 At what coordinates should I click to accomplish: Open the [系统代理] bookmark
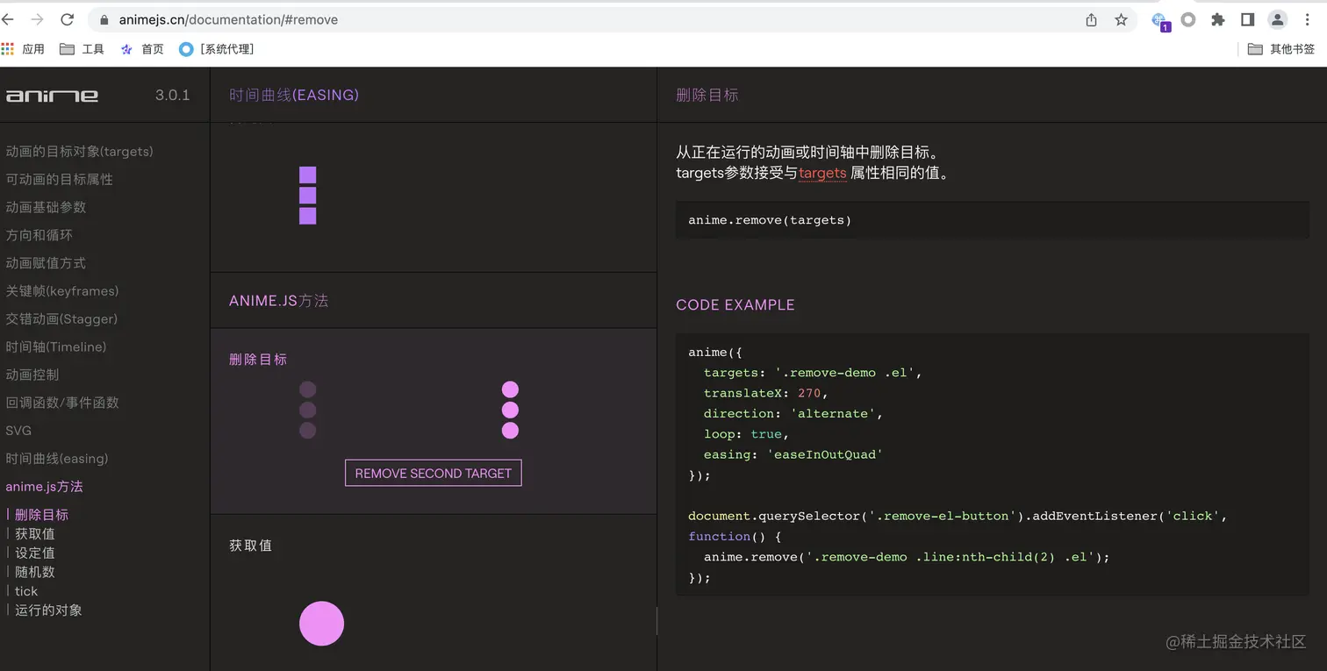(x=217, y=49)
